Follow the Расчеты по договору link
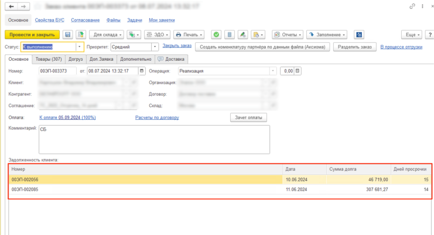434x235 pixels. click(159, 117)
